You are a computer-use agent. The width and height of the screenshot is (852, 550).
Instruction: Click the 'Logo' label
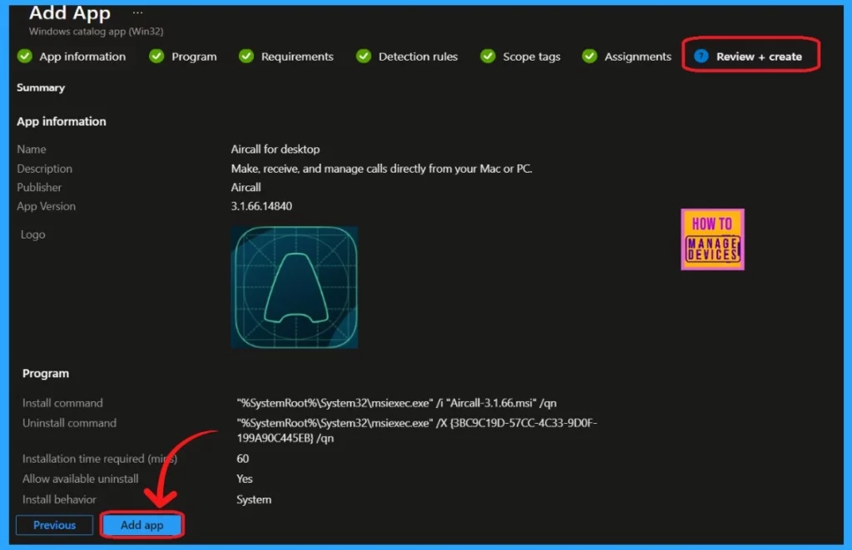(32, 234)
